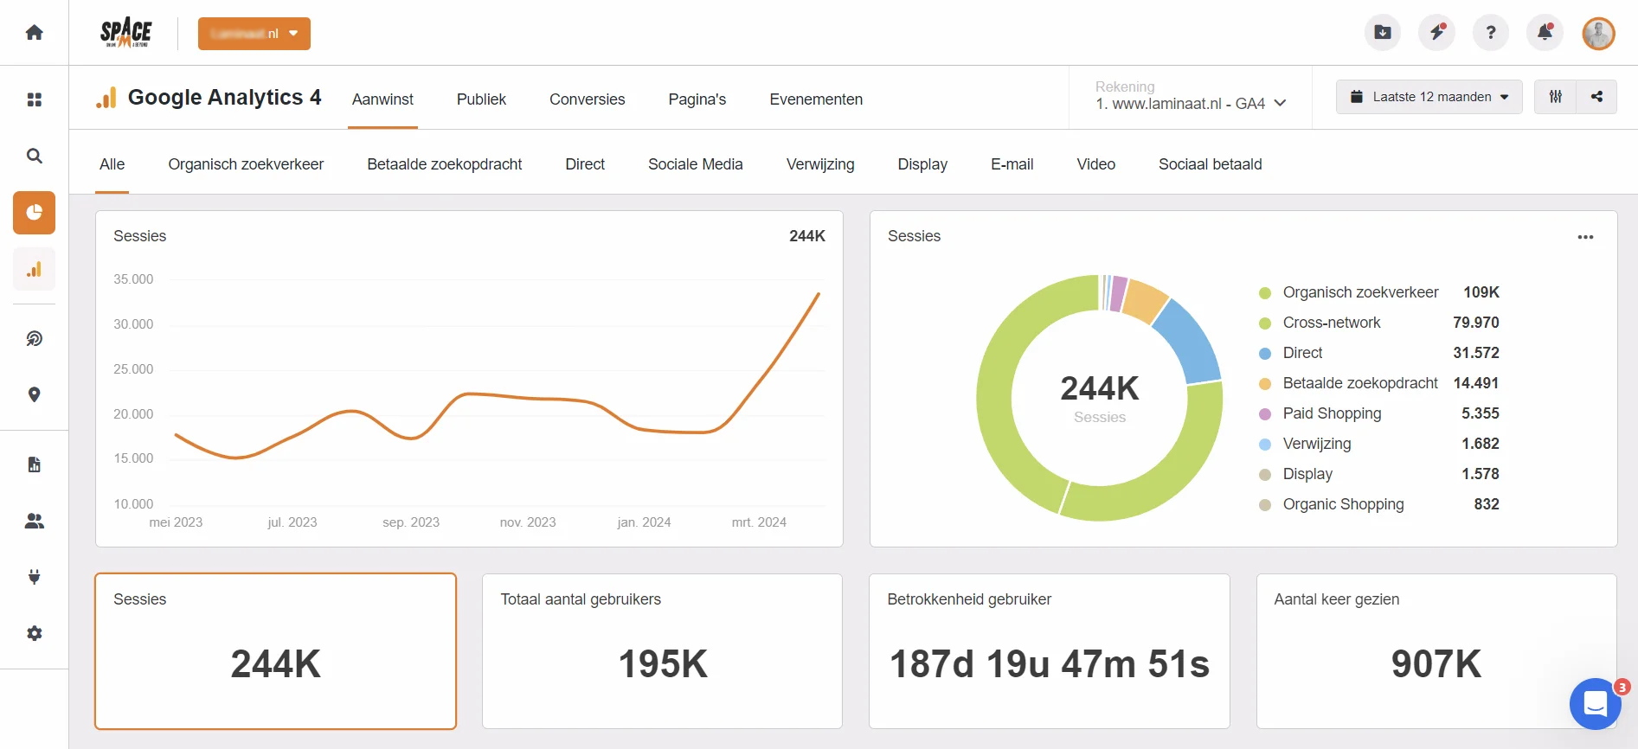
Task: Switch to the Evenementen tab
Action: [816, 99]
